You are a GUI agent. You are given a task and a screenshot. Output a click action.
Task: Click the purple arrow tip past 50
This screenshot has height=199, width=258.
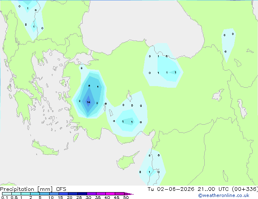[129, 194]
